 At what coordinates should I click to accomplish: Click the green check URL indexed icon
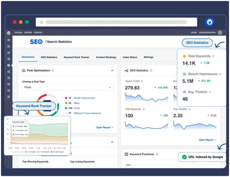[184, 157]
